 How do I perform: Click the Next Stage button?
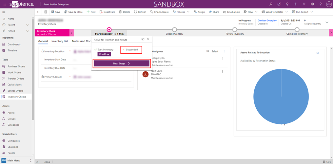pos(122,64)
